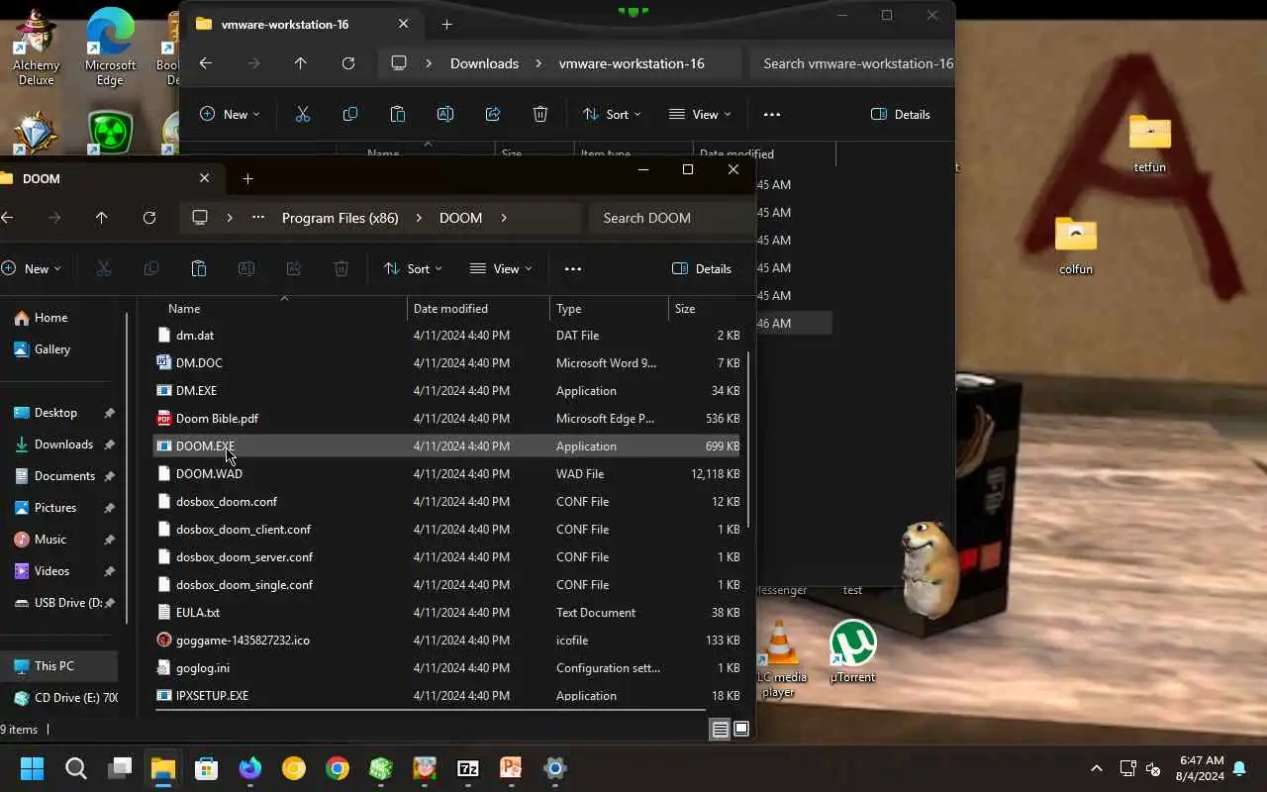
Task: Expand the chevron after DOOM in address bar
Action: coord(504,218)
